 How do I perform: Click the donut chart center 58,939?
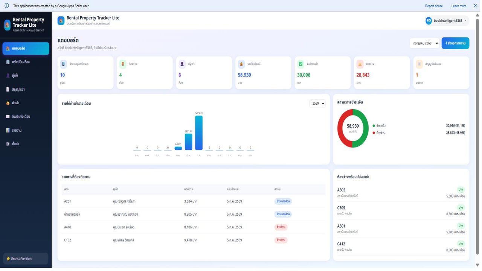point(353,126)
